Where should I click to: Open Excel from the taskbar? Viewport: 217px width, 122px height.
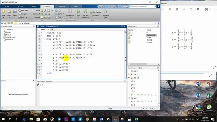coord(136,119)
